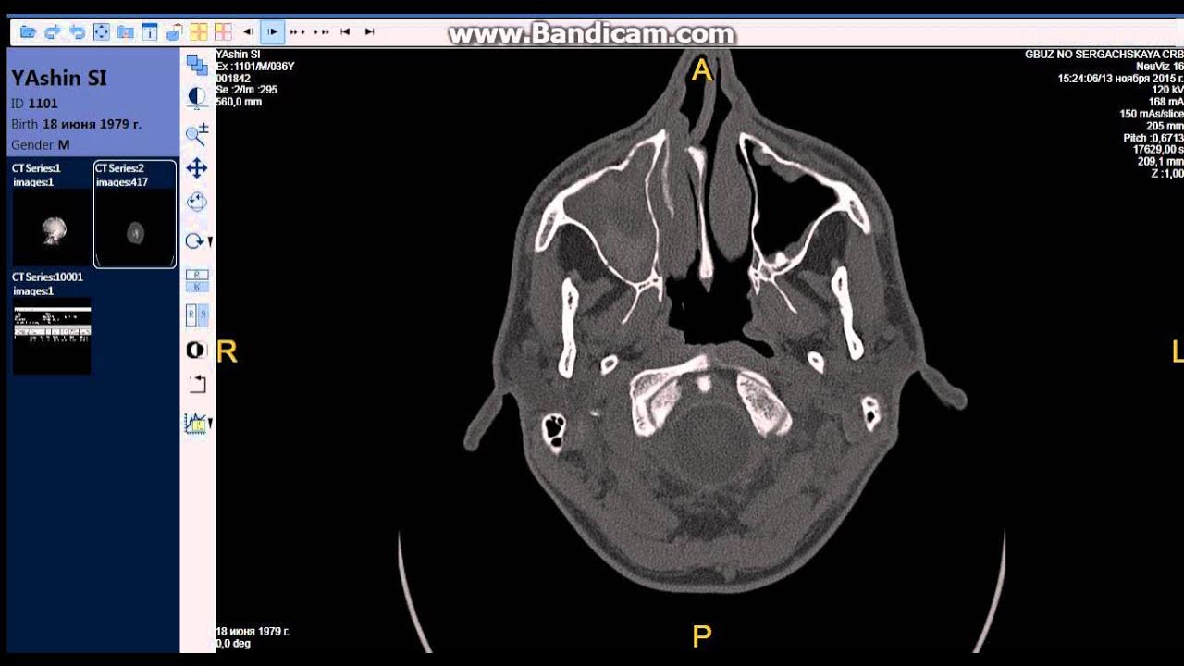Select the yellow four-pane layout icon

click(x=198, y=32)
